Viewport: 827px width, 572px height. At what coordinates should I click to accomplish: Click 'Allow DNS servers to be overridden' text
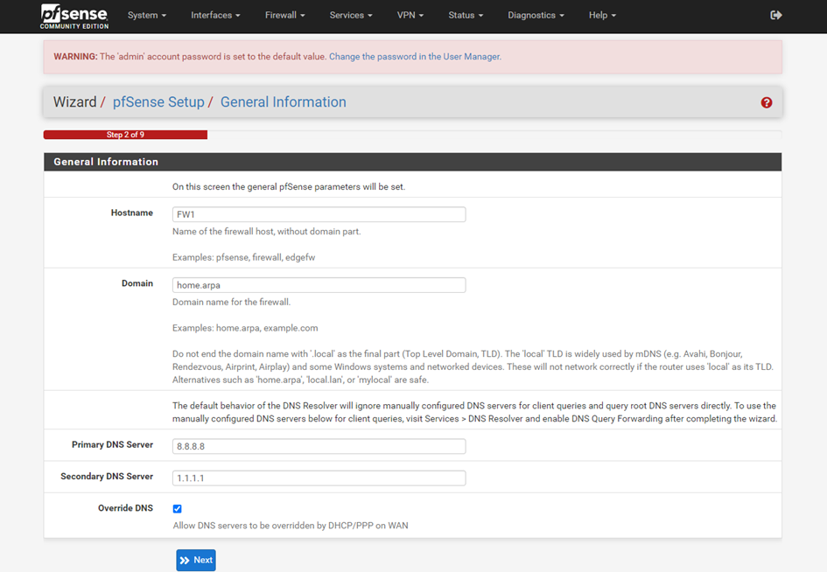click(291, 526)
